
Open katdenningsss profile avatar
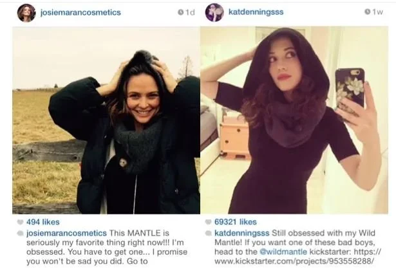pos(214,13)
